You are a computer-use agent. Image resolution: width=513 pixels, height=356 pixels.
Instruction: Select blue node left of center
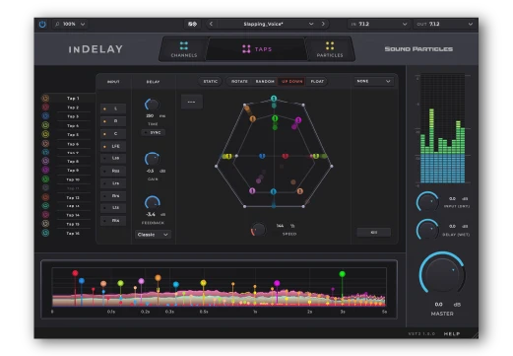262,156
